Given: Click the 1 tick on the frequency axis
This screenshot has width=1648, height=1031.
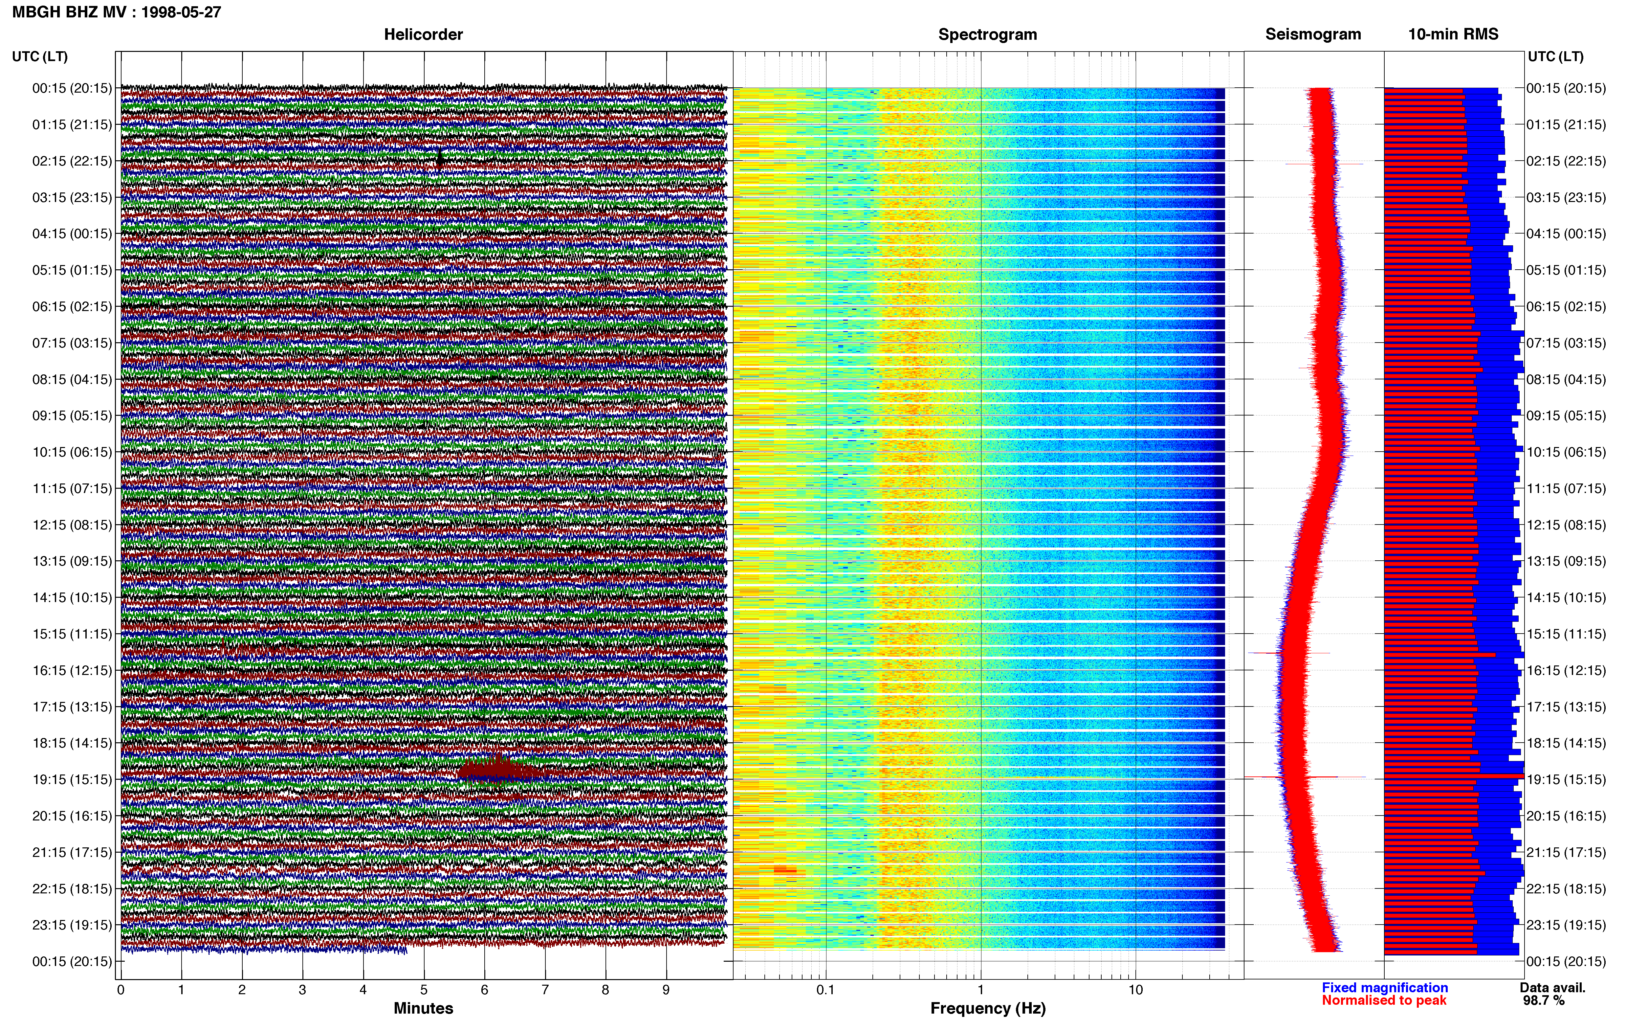Looking at the screenshot, I should 981,990.
